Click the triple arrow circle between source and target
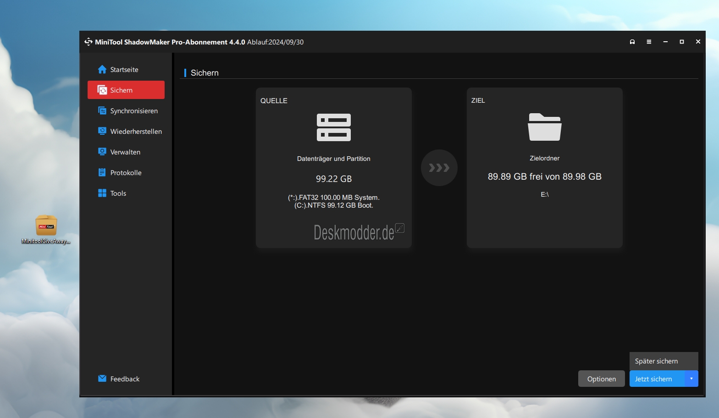This screenshot has width=719, height=418. pyautogui.click(x=439, y=168)
